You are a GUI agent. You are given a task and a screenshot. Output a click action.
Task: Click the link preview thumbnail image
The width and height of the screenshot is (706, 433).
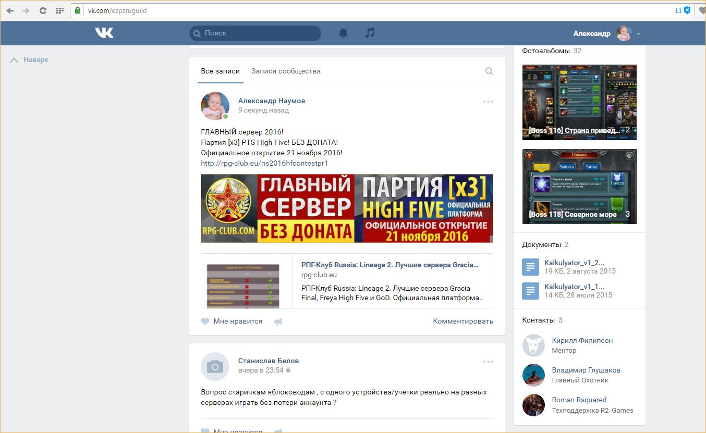[247, 281]
